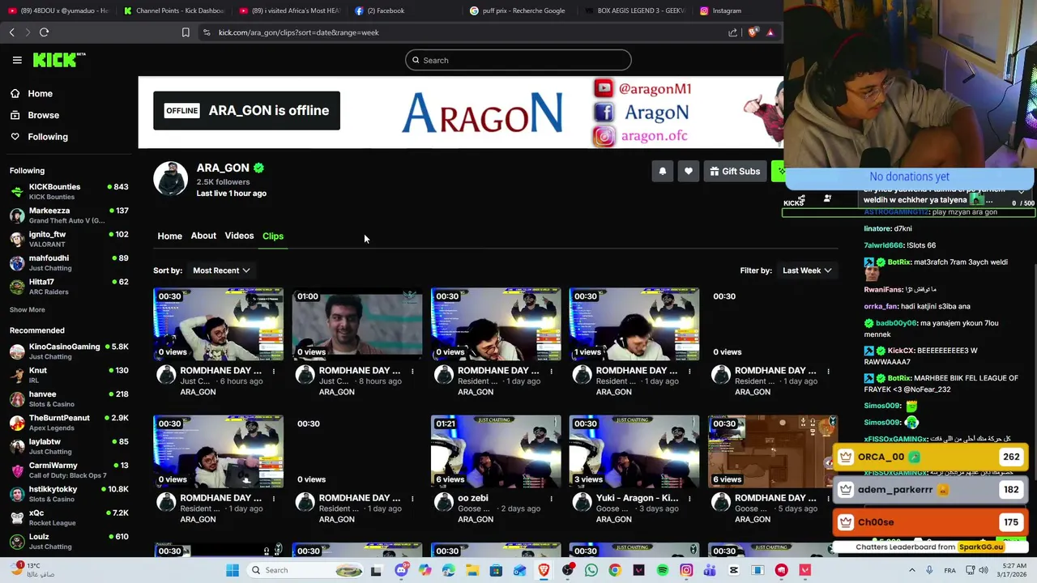Expand the Most Recent sort dropdown

(x=221, y=270)
